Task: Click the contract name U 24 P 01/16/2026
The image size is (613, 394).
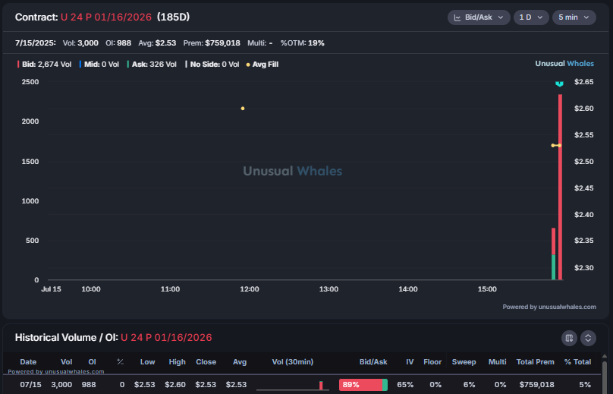Action: tap(106, 17)
